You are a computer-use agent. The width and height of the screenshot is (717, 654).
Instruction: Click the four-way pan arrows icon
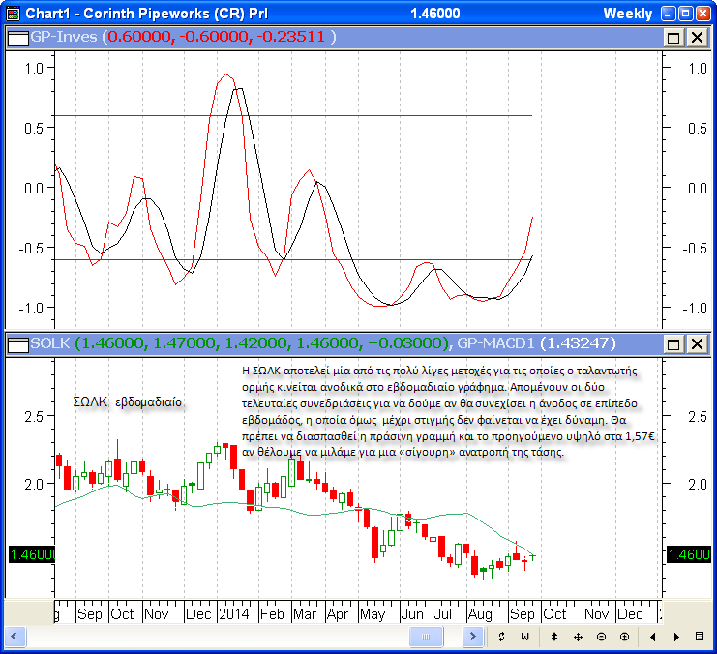578,637
